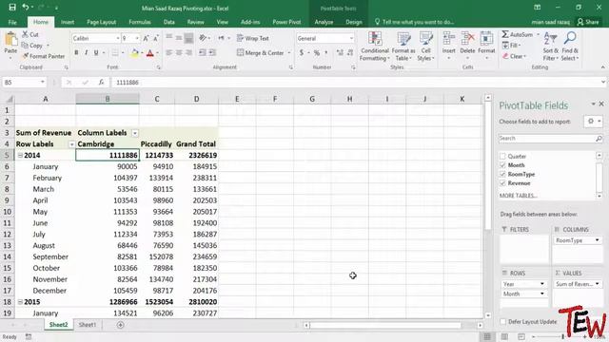Switch to the Page Layout tab
609x342 pixels.
[x=102, y=22]
